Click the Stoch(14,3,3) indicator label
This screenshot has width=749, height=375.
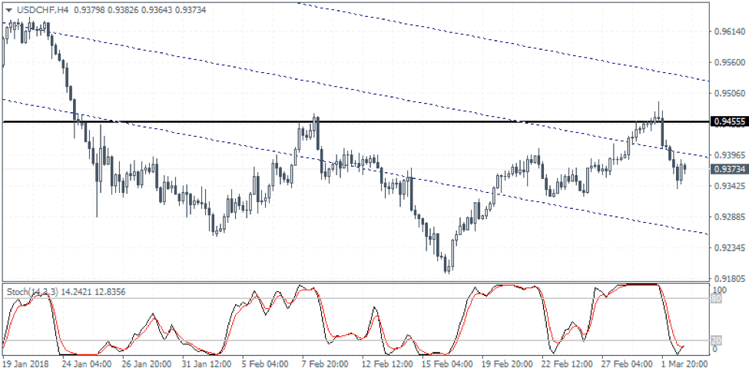(31, 291)
